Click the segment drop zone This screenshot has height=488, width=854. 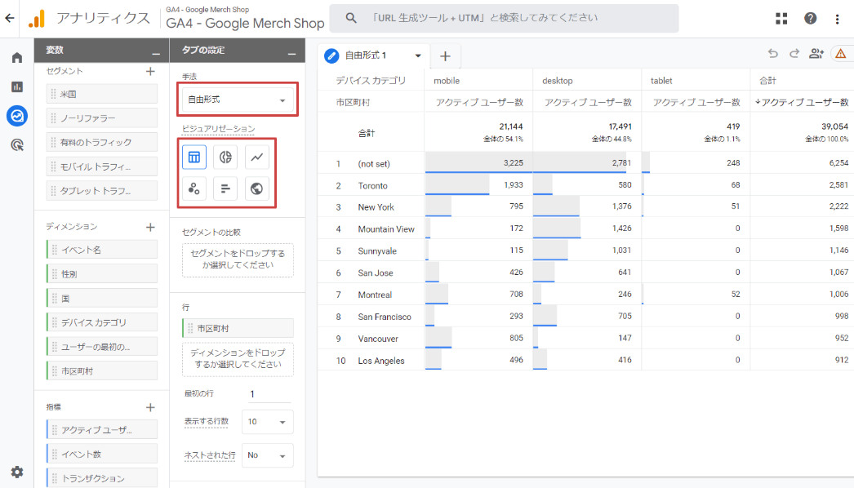pyautogui.click(x=238, y=260)
